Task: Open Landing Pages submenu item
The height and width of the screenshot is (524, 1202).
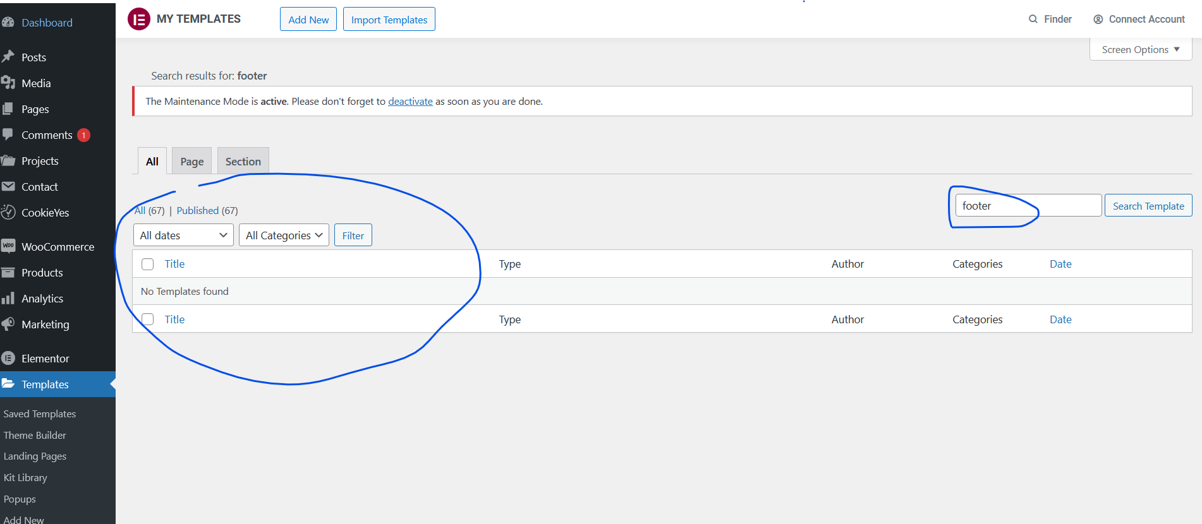Action: [35, 456]
